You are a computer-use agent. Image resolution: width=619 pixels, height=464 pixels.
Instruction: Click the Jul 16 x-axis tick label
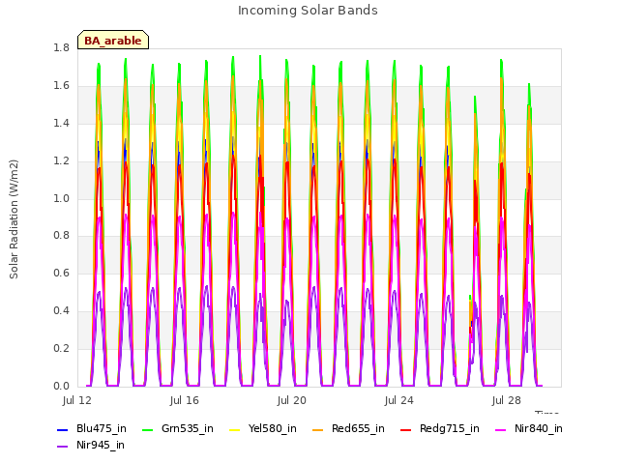185,400
